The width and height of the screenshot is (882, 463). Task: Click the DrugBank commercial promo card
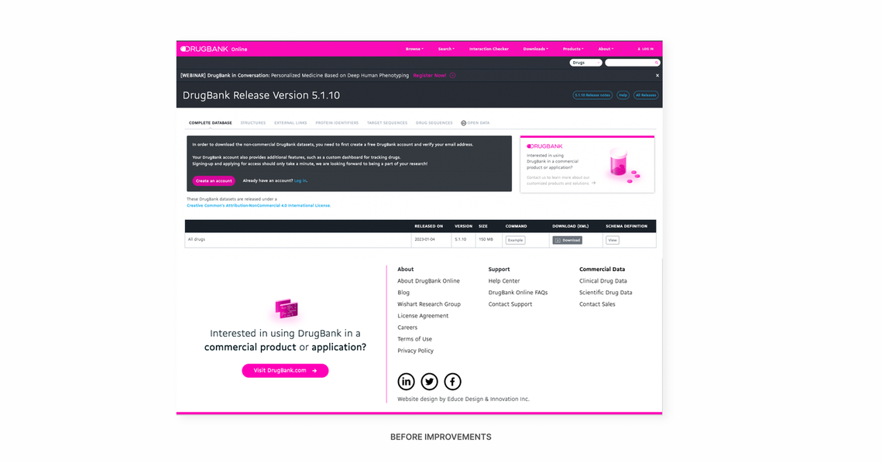point(587,164)
